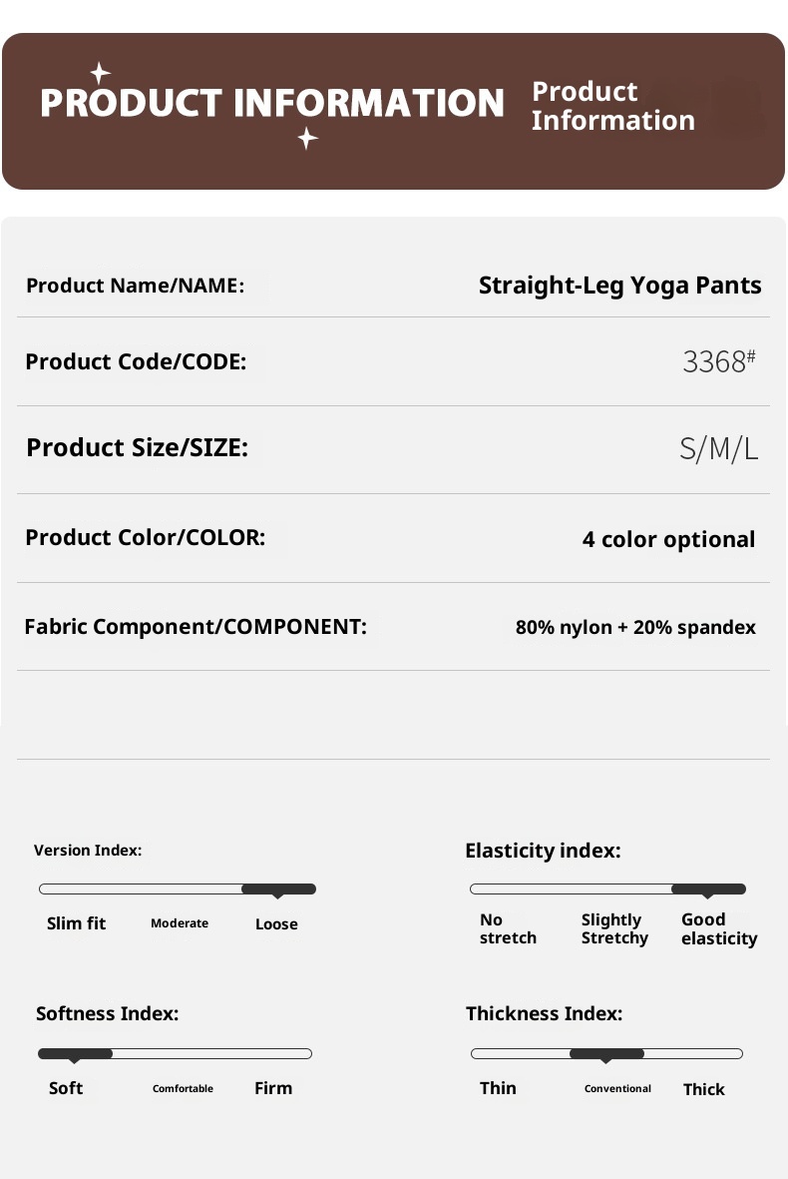The height and width of the screenshot is (1179, 788).
Task: Pick the No stretch elasticity label
Action: [508, 928]
